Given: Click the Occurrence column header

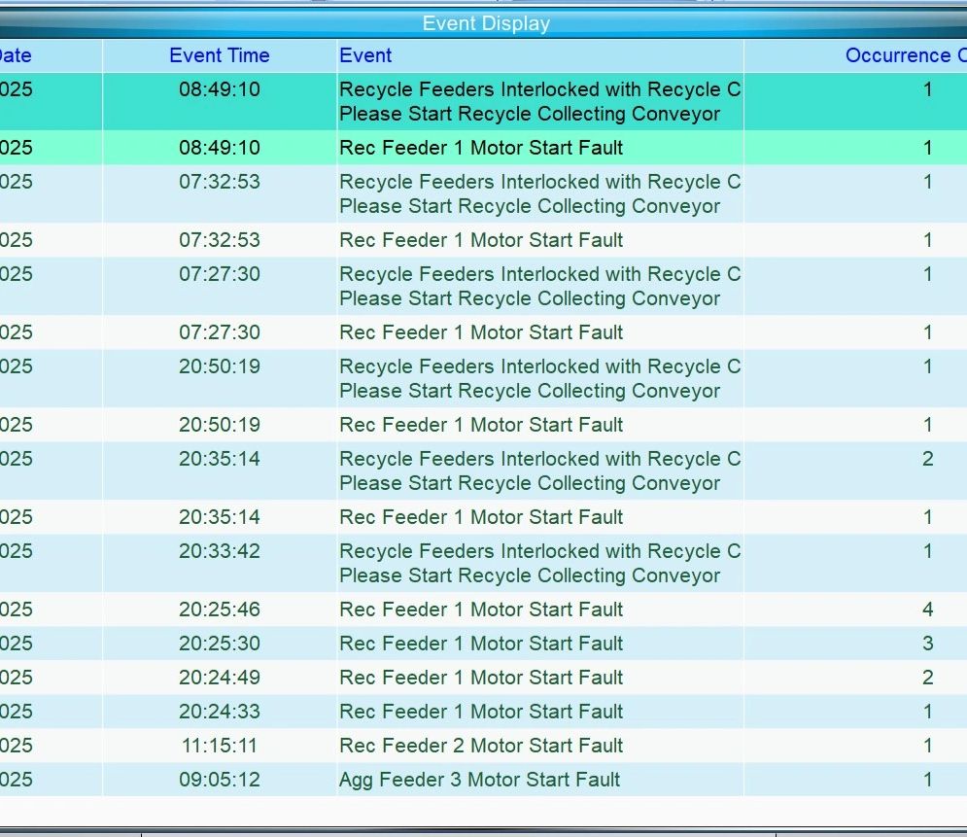Looking at the screenshot, I should click(902, 55).
